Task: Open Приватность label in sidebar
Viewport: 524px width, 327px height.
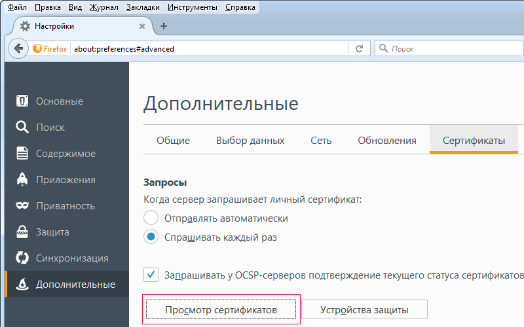Action: [65, 206]
